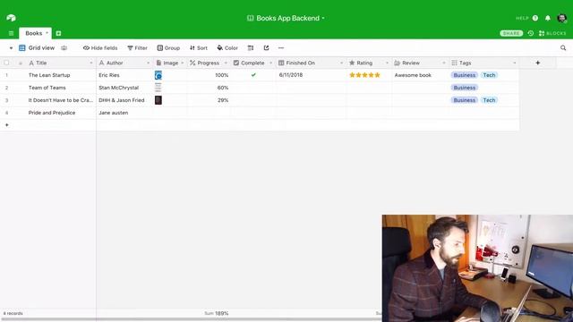Open the Blocks panel
Viewport: 573px width, 322px height.
coord(552,33)
